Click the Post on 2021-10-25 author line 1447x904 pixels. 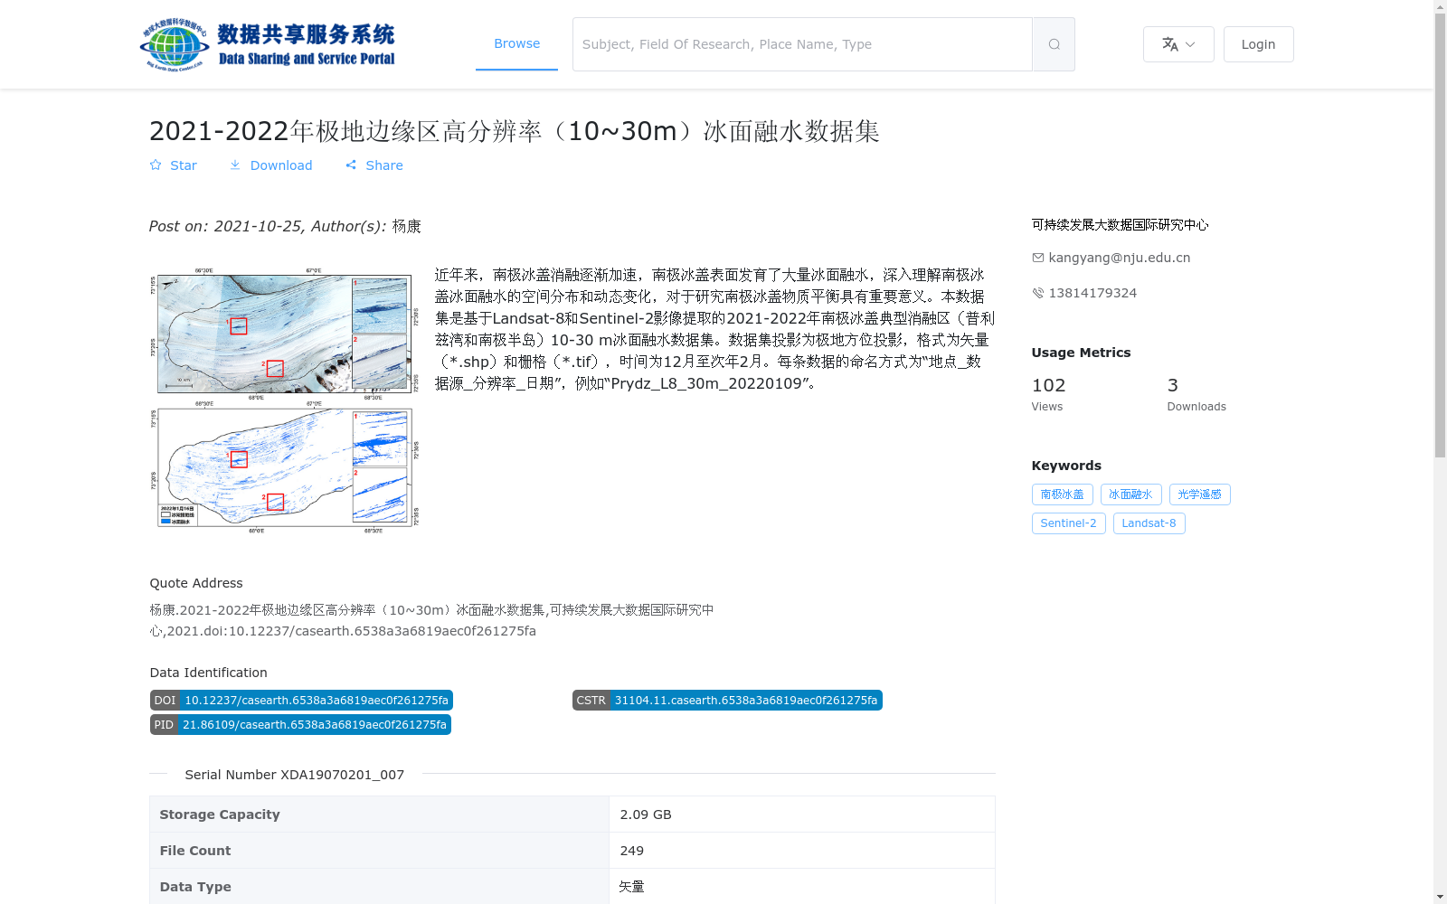[x=285, y=226]
